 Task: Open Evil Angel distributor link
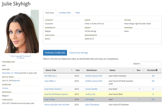(x=89, y=99)
